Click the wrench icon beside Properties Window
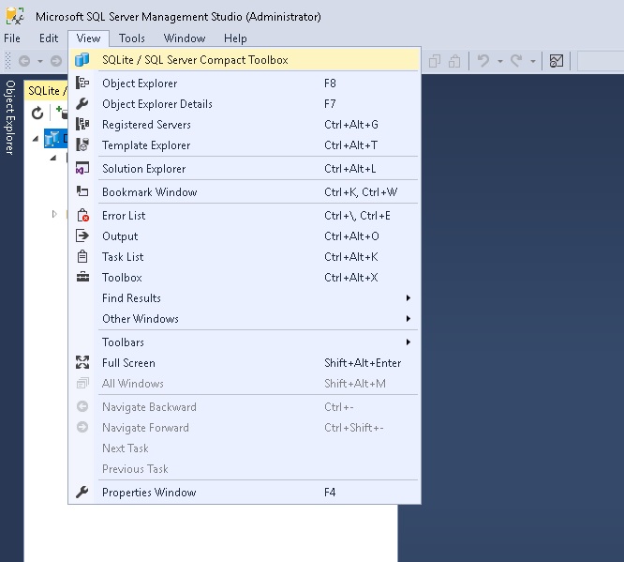Screen dimensions: 624x562 (x=82, y=493)
